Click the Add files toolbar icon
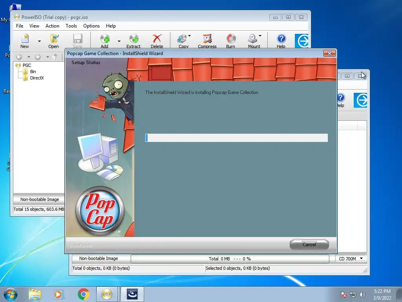Screen dimensions: 402x302 pos(104,41)
